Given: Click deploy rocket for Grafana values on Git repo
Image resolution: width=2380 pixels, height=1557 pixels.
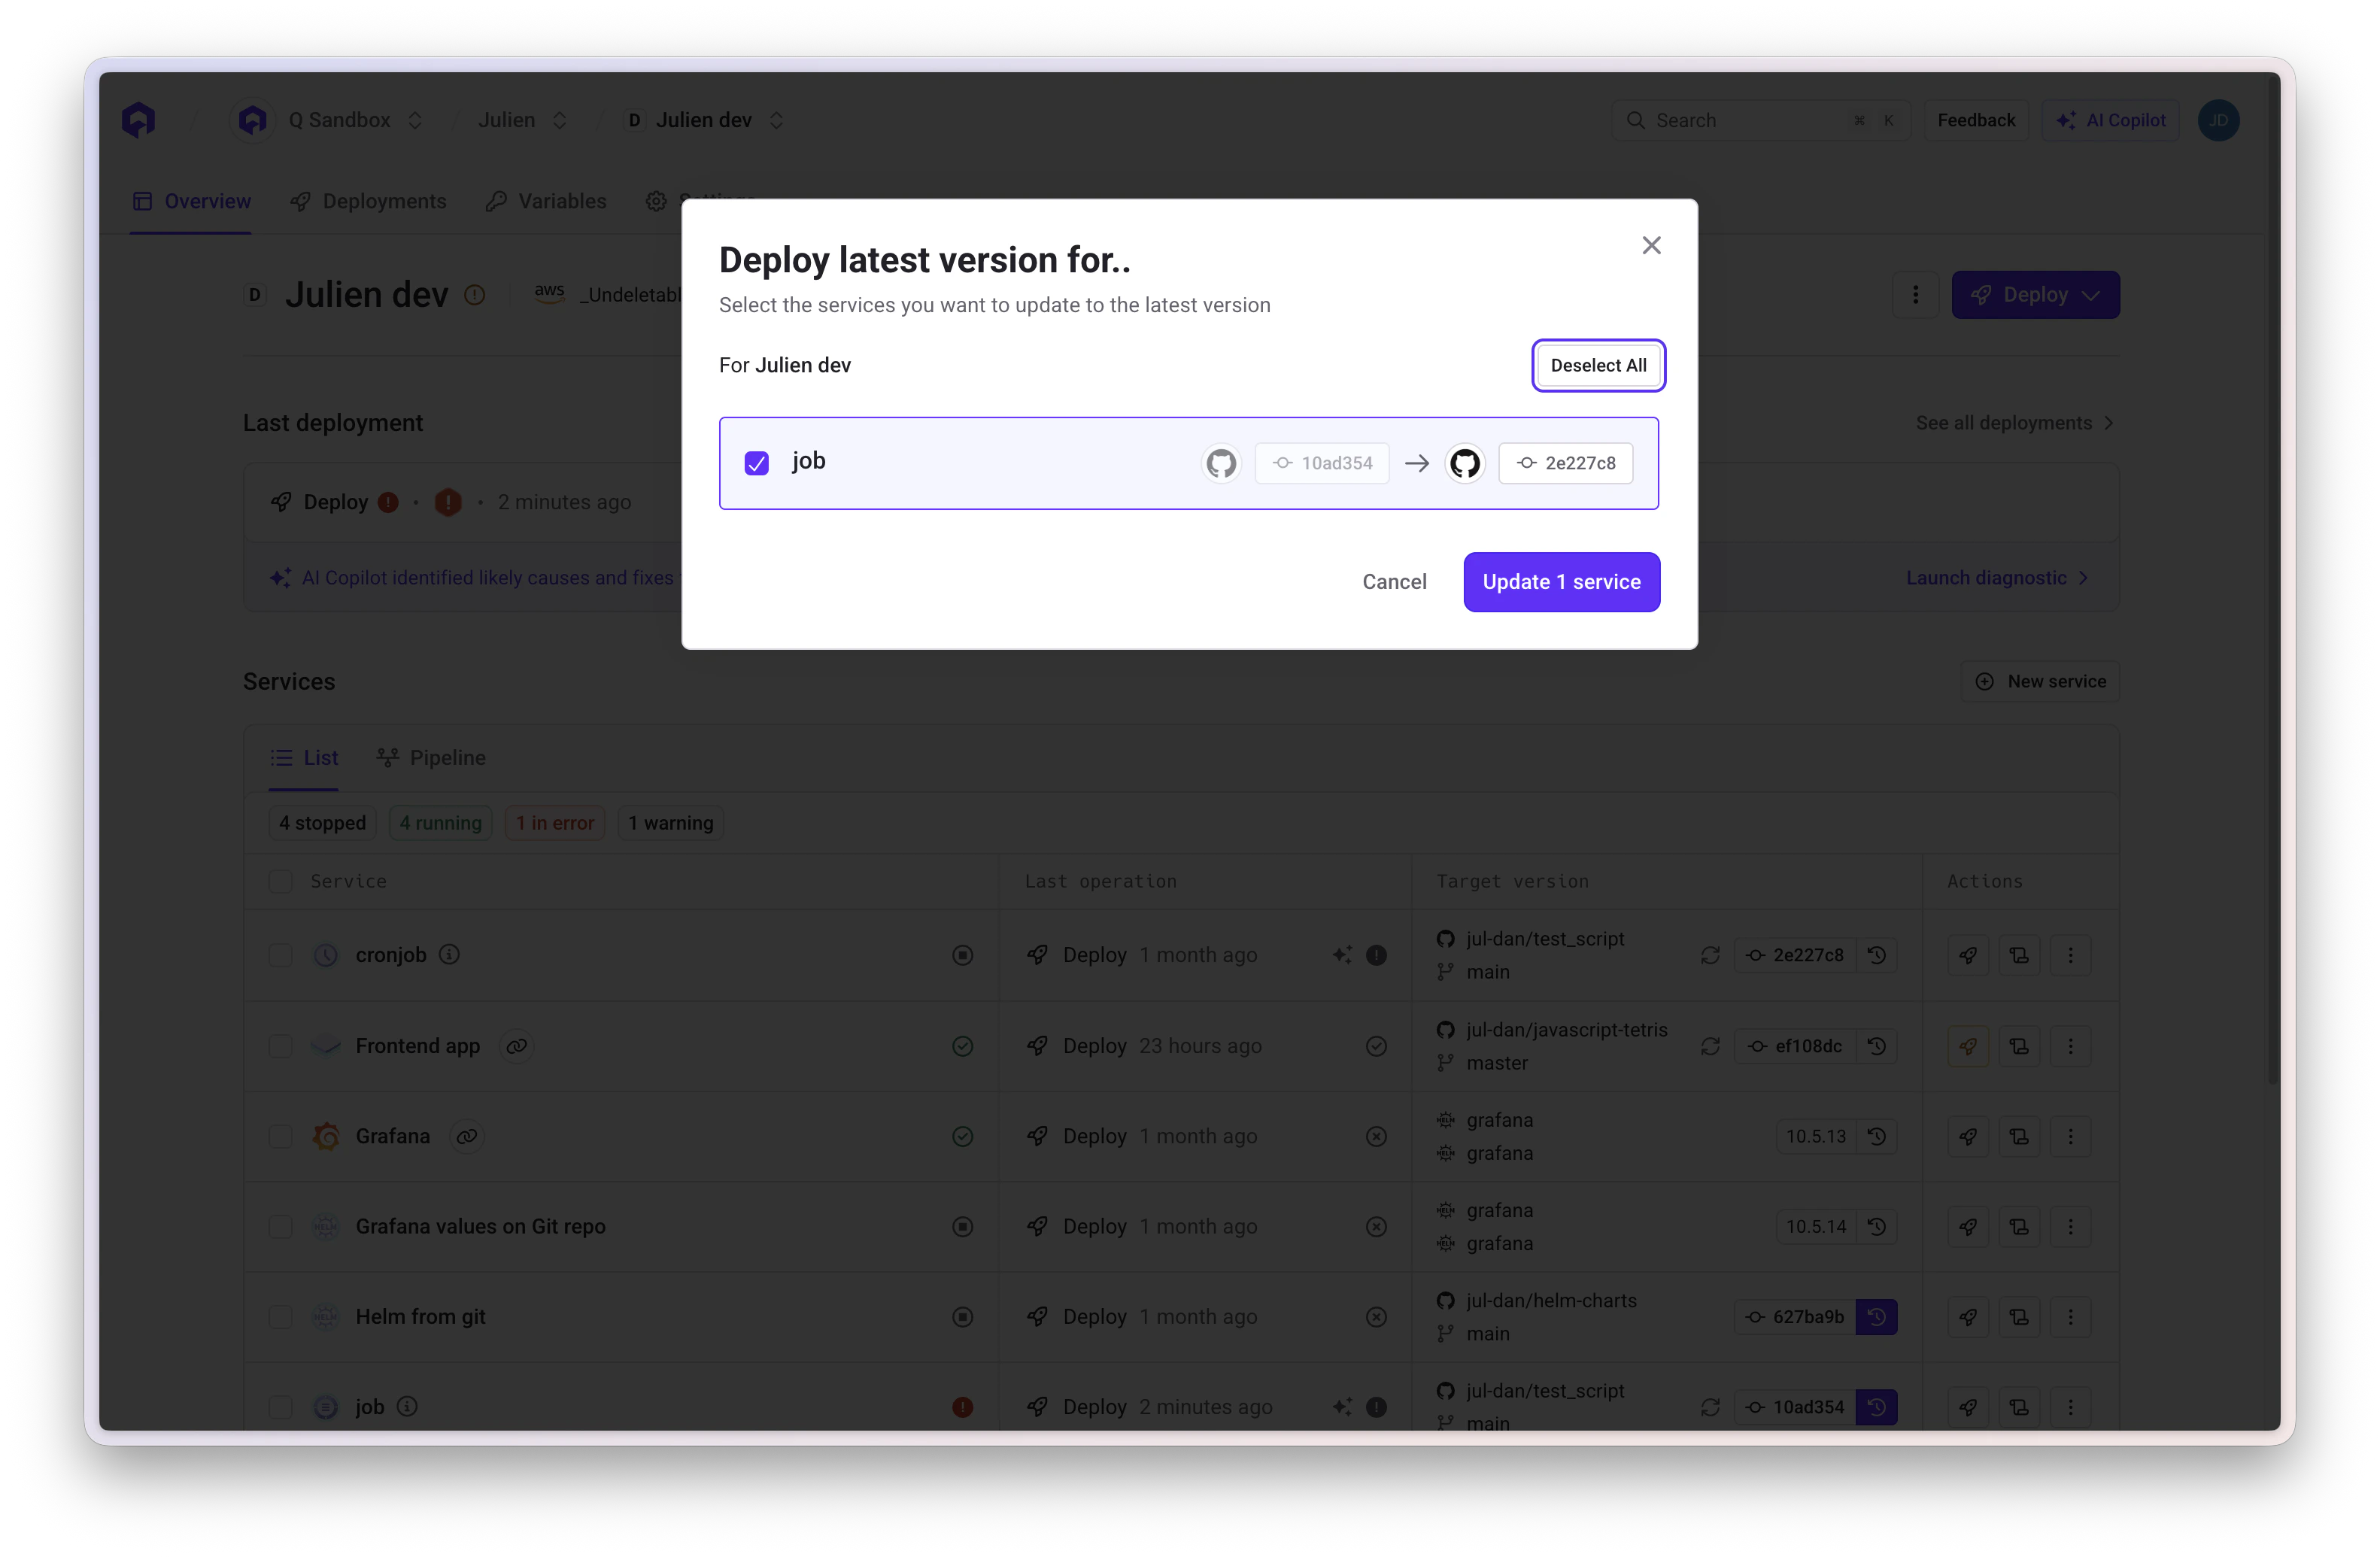Looking at the screenshot, I should [1968, 1227].
